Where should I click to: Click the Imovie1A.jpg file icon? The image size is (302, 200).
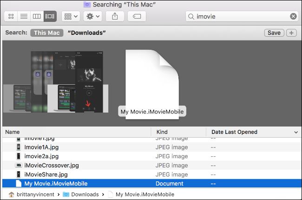[x=19, y=147]
